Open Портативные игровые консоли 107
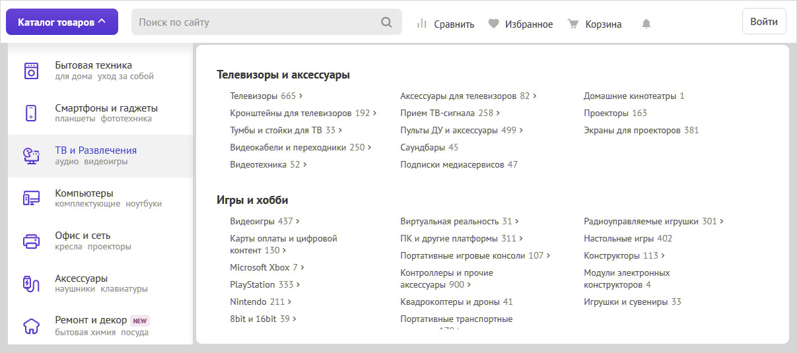 (475, 255)
